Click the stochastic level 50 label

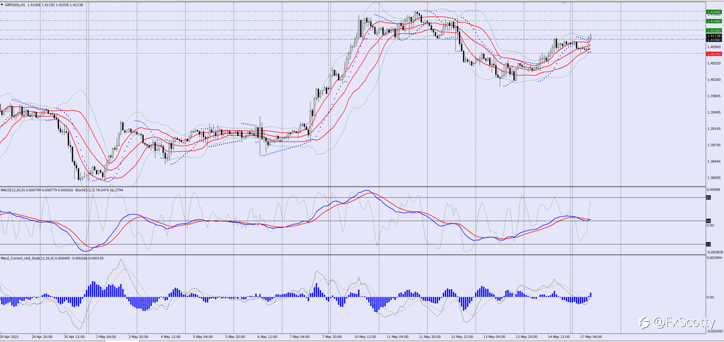708,221
